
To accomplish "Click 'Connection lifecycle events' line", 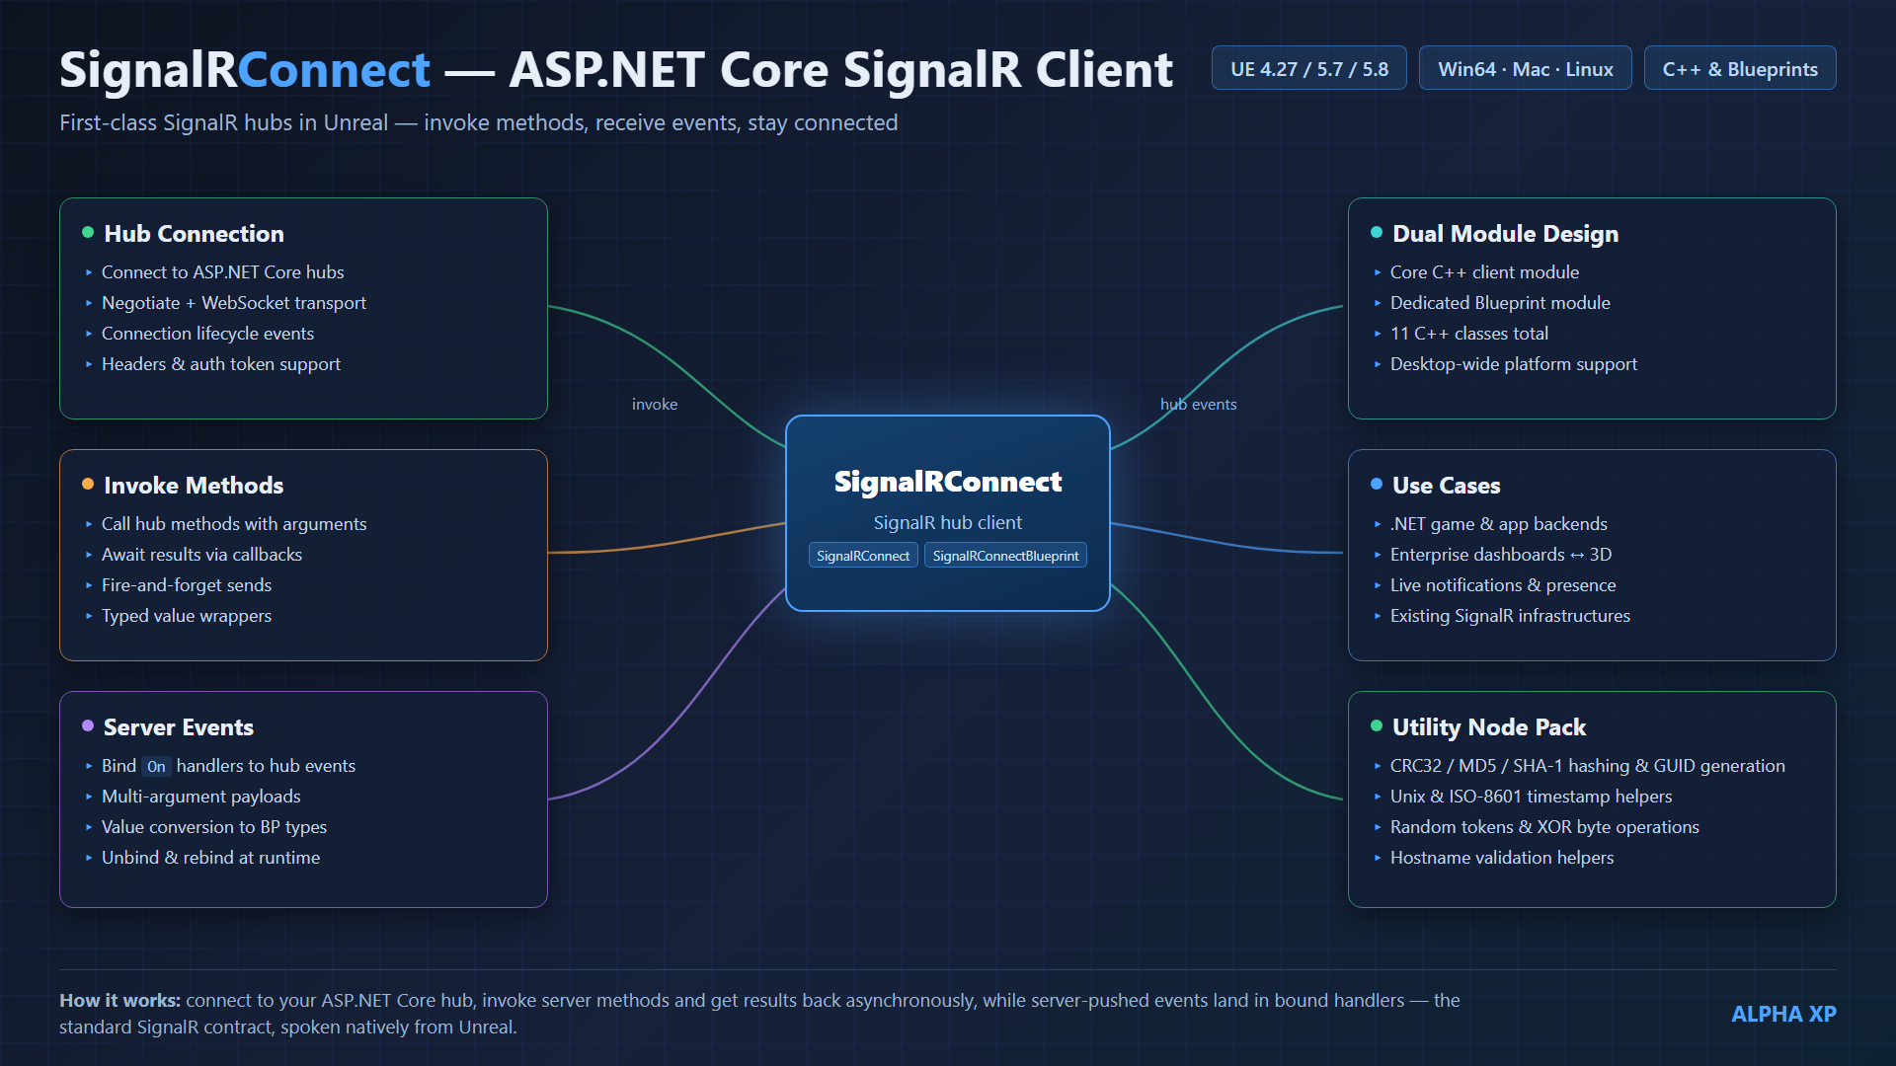I will 207,334.
